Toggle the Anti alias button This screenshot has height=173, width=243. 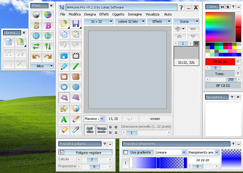[x=90, y=130]
